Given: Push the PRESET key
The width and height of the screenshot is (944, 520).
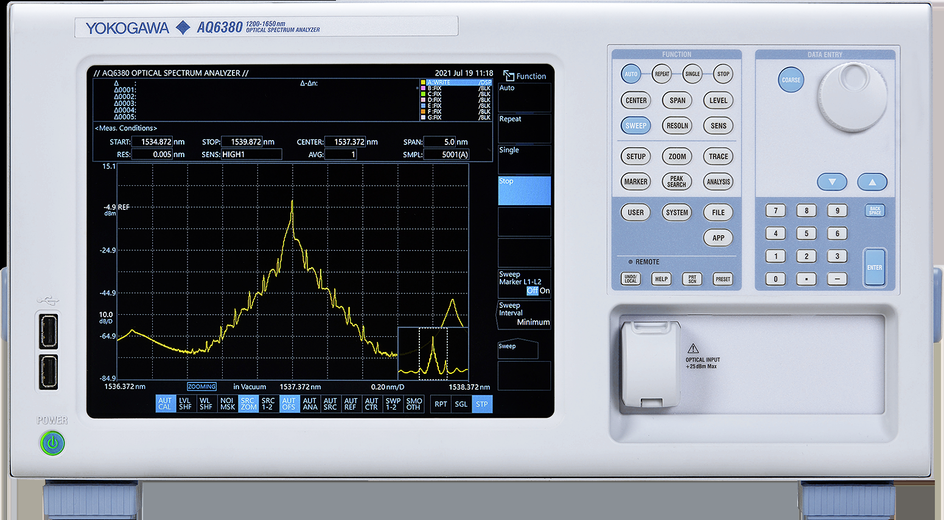Looking at the screenshot, I should click(723, 279).
